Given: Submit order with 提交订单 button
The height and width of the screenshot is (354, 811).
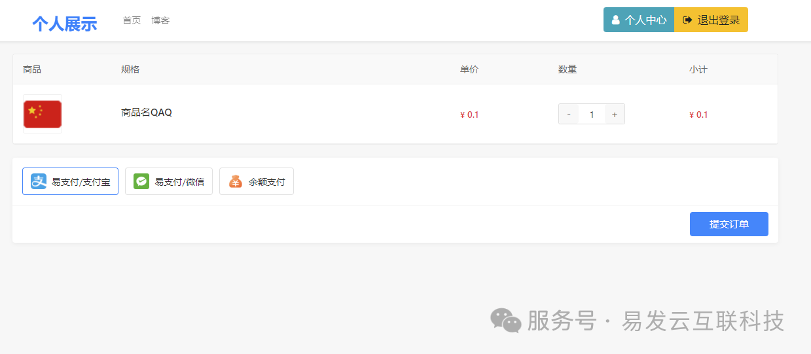Looking at the screenshot, I should point(729,224).
